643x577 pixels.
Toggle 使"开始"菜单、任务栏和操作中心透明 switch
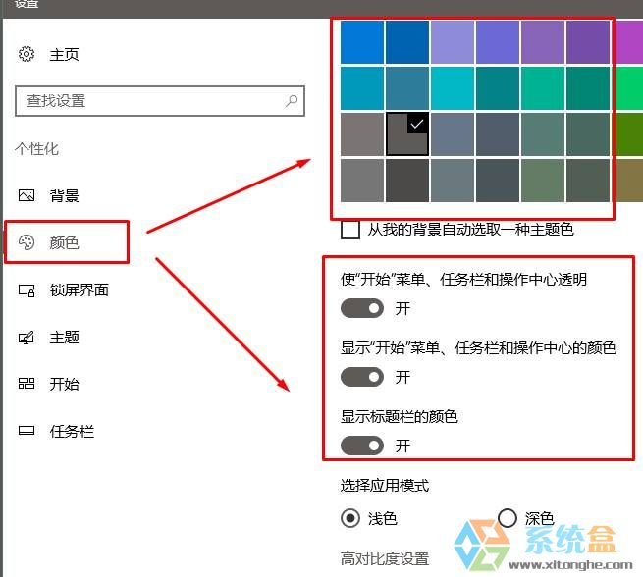362,308
